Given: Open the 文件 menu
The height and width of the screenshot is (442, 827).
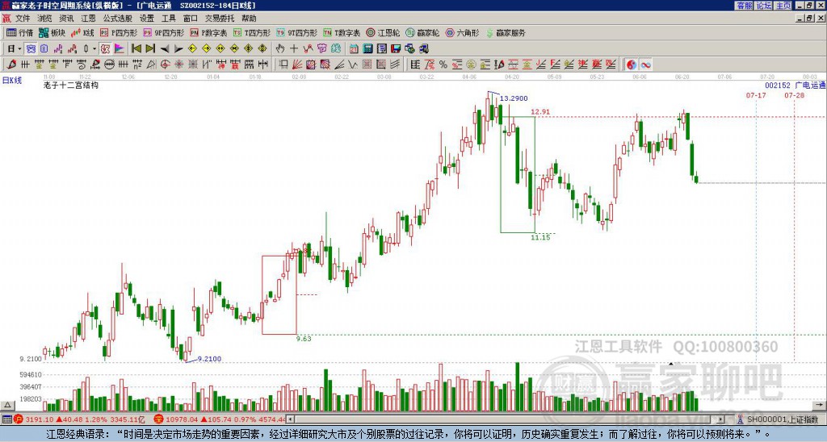Looking at the screenshot, I should [23, 19].
